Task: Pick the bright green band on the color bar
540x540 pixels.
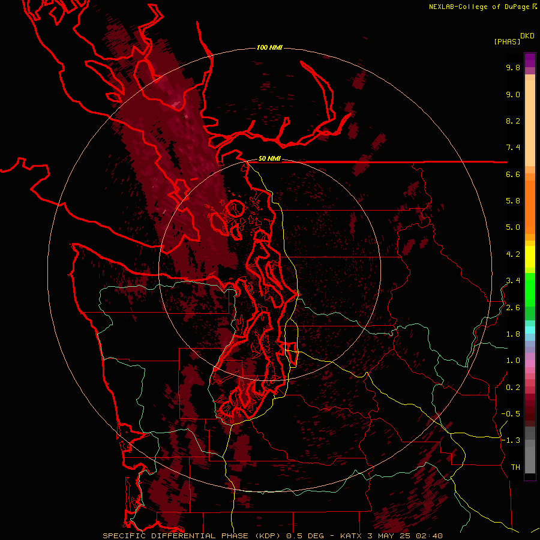Action: coord(530,290)
